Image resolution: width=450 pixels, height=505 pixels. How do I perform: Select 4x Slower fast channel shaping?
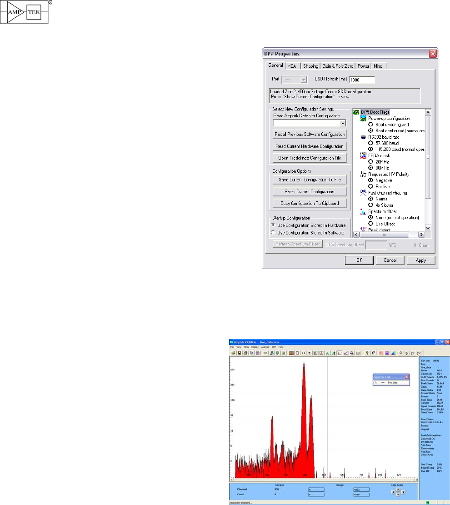point(370,205)
